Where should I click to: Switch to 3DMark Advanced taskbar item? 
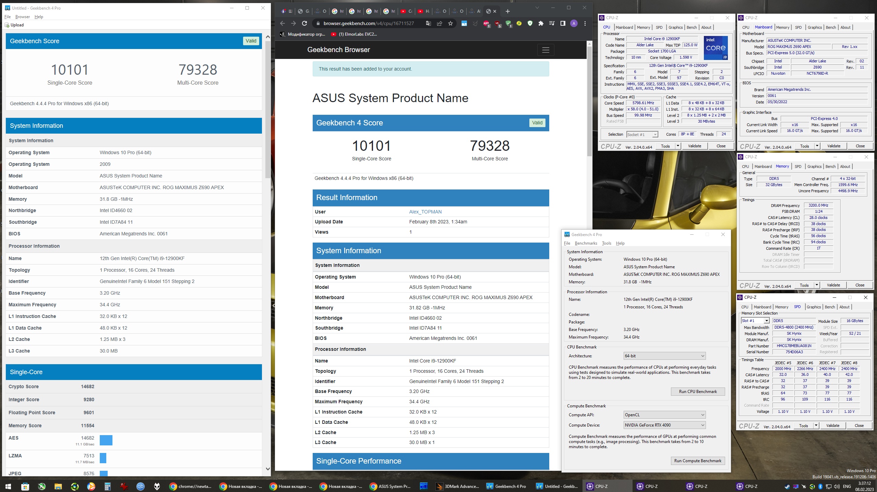[458, 486]
